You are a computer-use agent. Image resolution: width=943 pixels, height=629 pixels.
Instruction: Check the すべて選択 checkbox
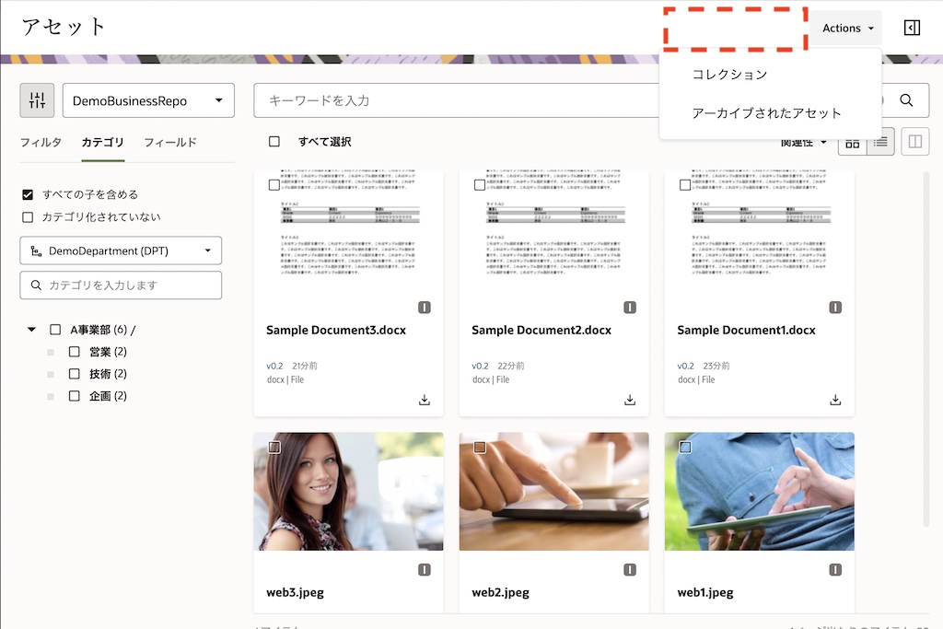click(274, 142)
